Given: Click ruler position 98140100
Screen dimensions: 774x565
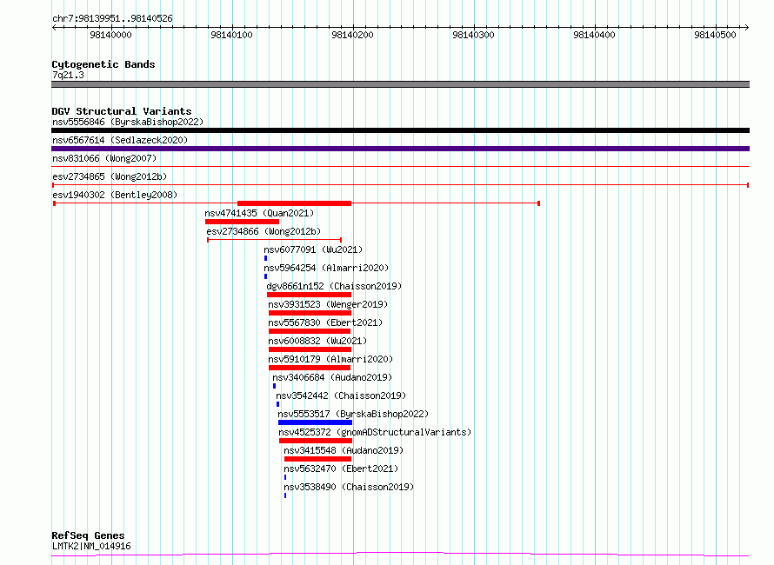Looking at the screenshot, I should [x=231, y=35].
